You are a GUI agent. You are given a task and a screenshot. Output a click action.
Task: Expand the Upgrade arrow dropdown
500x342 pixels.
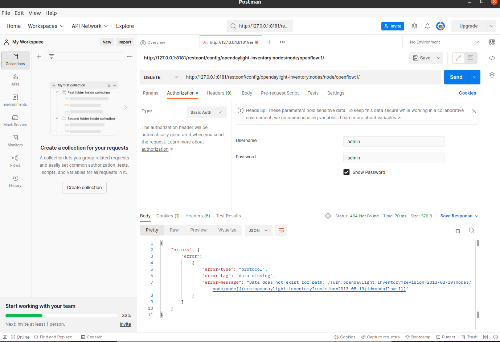[491, 26]
